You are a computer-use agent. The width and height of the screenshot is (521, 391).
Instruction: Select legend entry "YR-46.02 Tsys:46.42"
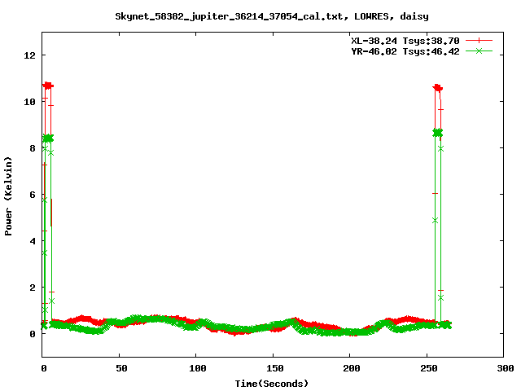pos(405,51)
